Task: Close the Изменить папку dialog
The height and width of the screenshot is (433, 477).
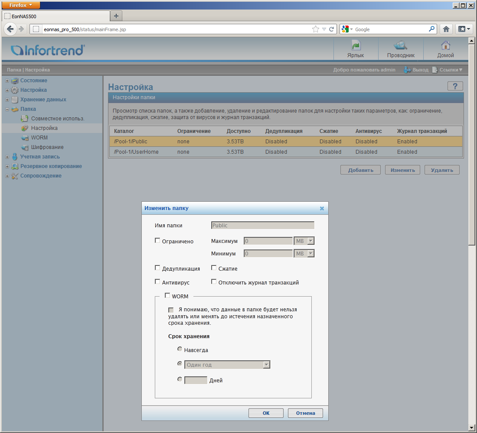Action: coord(322,208)
